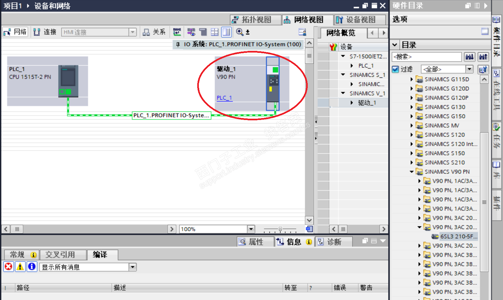This screenshot has width=503, height=300.
Task: Expand SINAMICS G115D catalog folder
Action: (412, 79)
